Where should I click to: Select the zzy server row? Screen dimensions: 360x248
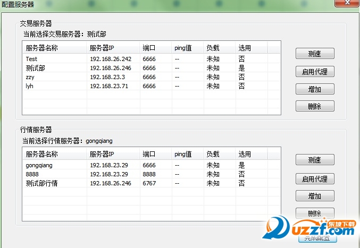[152, 77]
